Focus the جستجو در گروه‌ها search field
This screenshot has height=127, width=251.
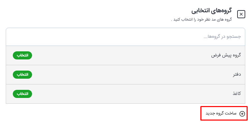[125, 37]
